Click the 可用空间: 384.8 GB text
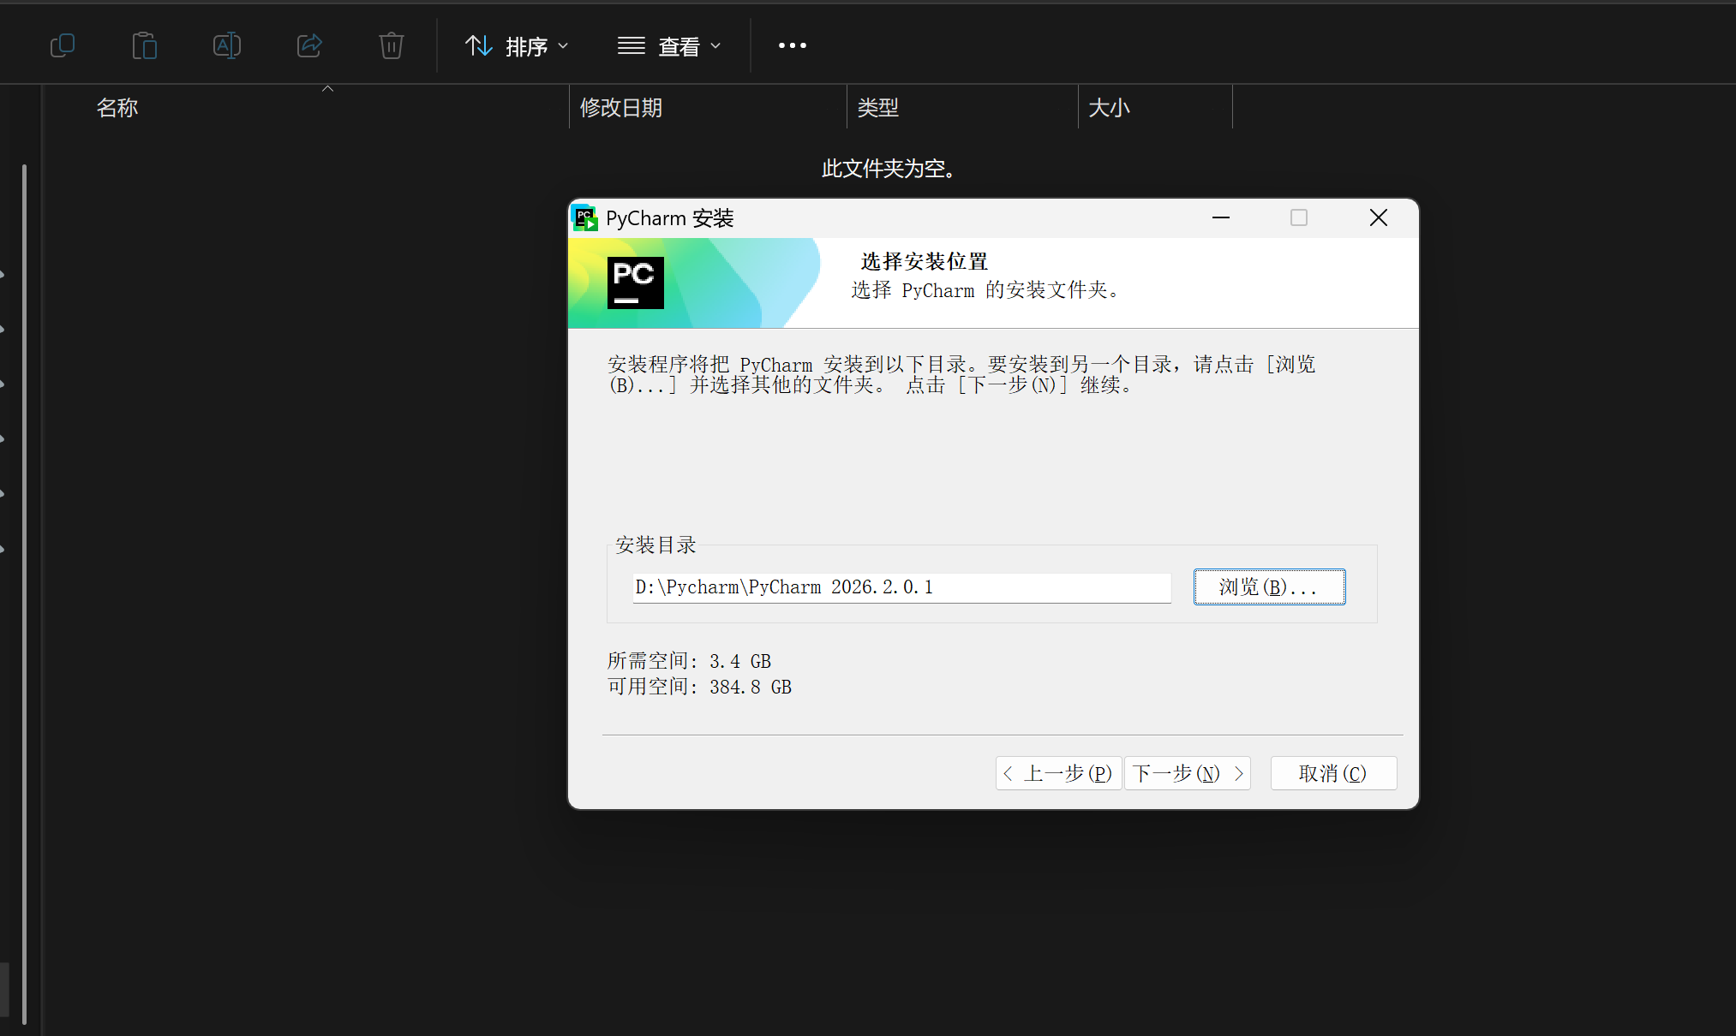Screen dimensions: 1736x1036 [x=699, y=687]
